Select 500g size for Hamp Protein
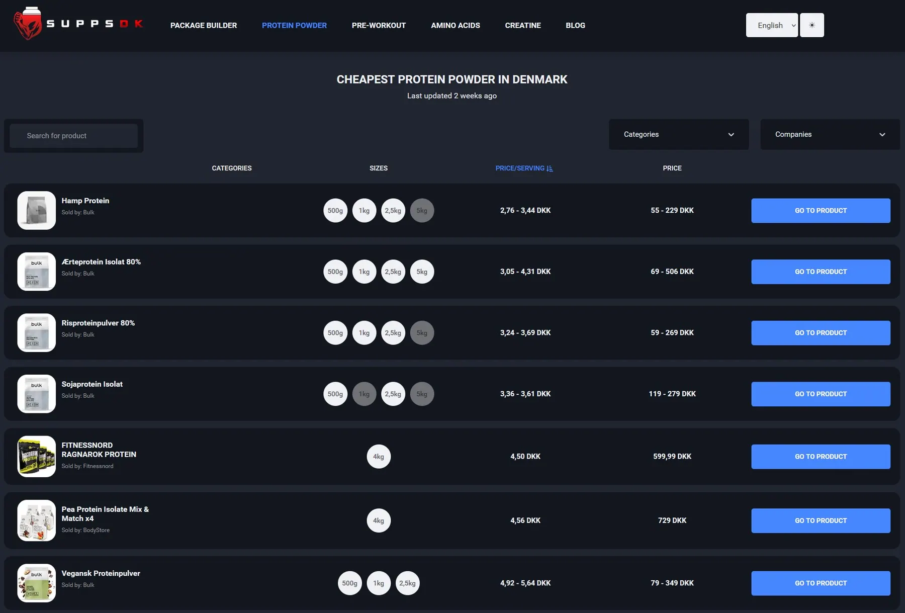 click(335, 211)
